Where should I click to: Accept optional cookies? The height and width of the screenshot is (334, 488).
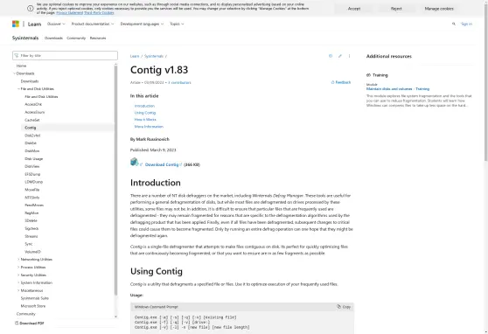pyautogui.click(x=354, y=9)
